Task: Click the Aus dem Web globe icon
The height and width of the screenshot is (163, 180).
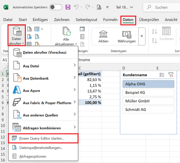Action: (x=29, y=37)
